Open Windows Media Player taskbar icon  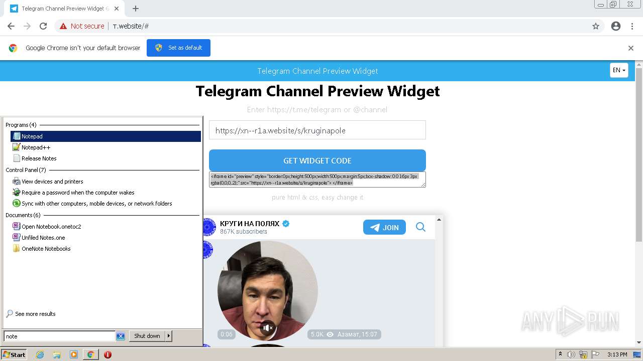74,354
